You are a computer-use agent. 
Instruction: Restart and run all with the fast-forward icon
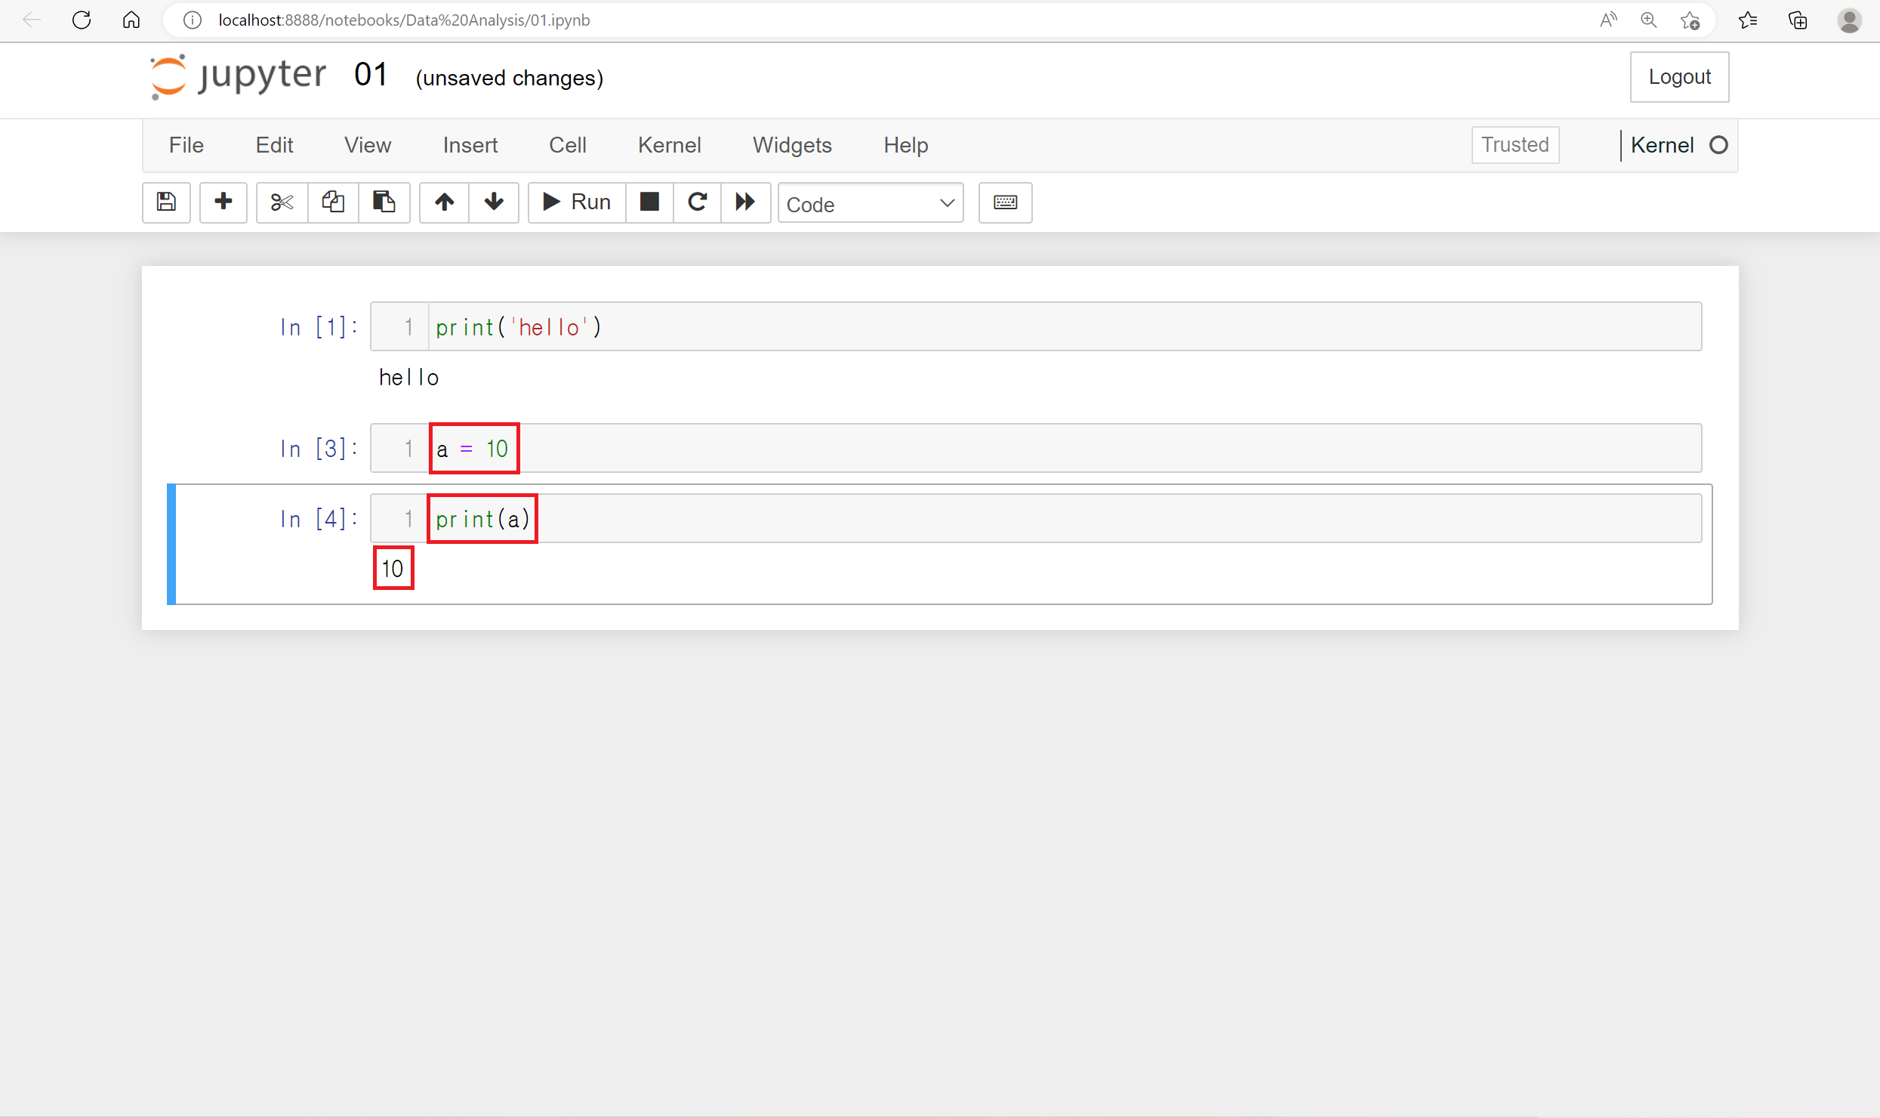coord(745,202)
